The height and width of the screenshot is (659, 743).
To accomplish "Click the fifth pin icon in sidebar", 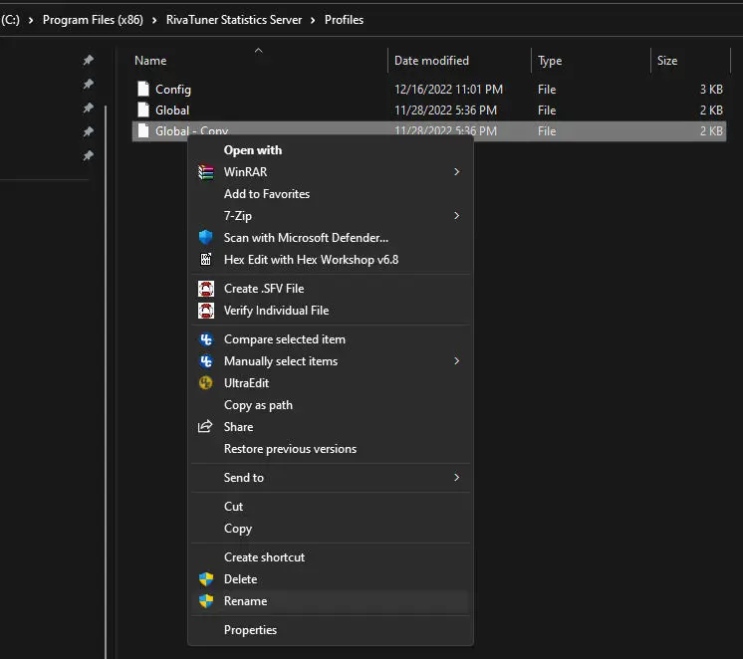I will click(88, 155).
